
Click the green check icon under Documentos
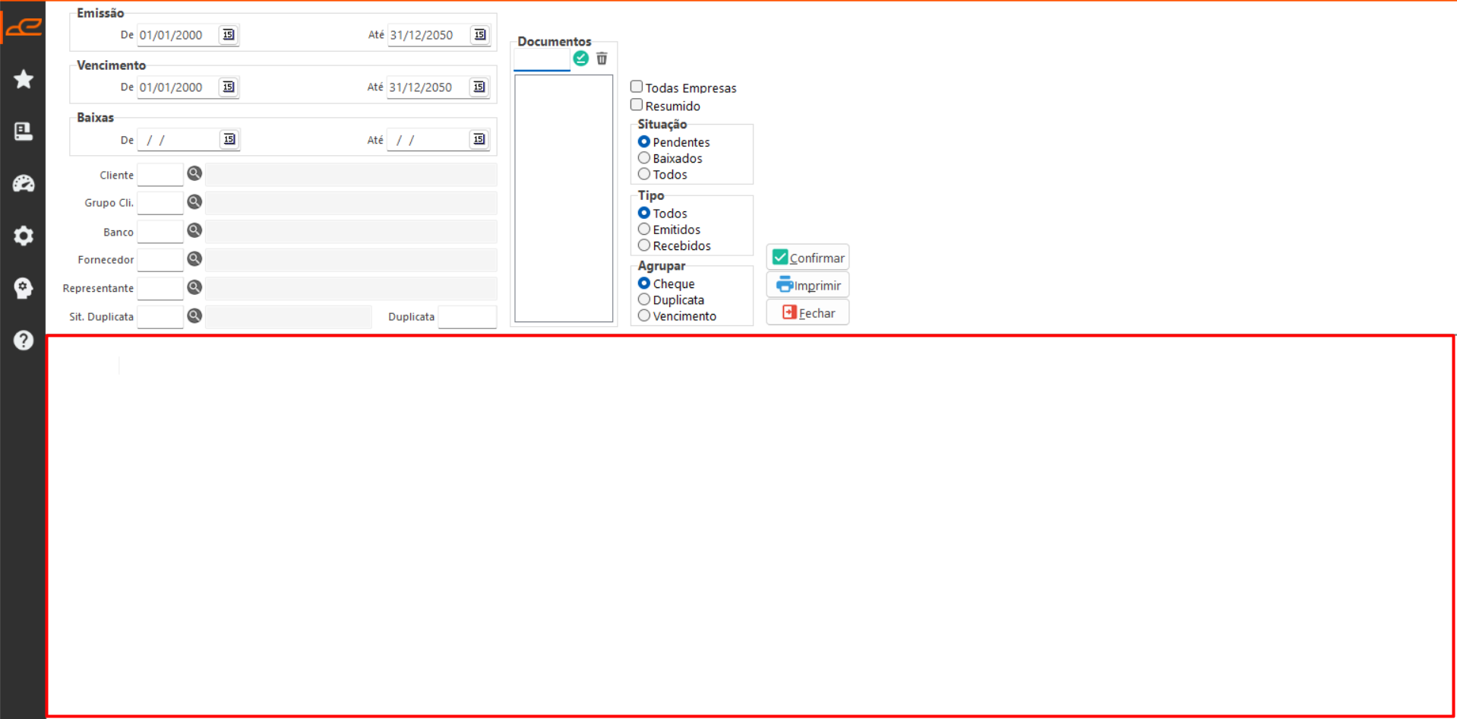tap(581, 59)
